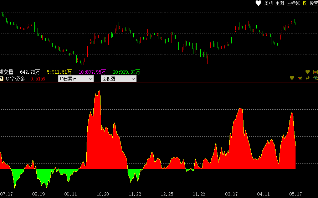Click the 08.09 date on the time axis
Image resolution: width=318 pixels, height=198 pixels.
[x=39, y=194]
